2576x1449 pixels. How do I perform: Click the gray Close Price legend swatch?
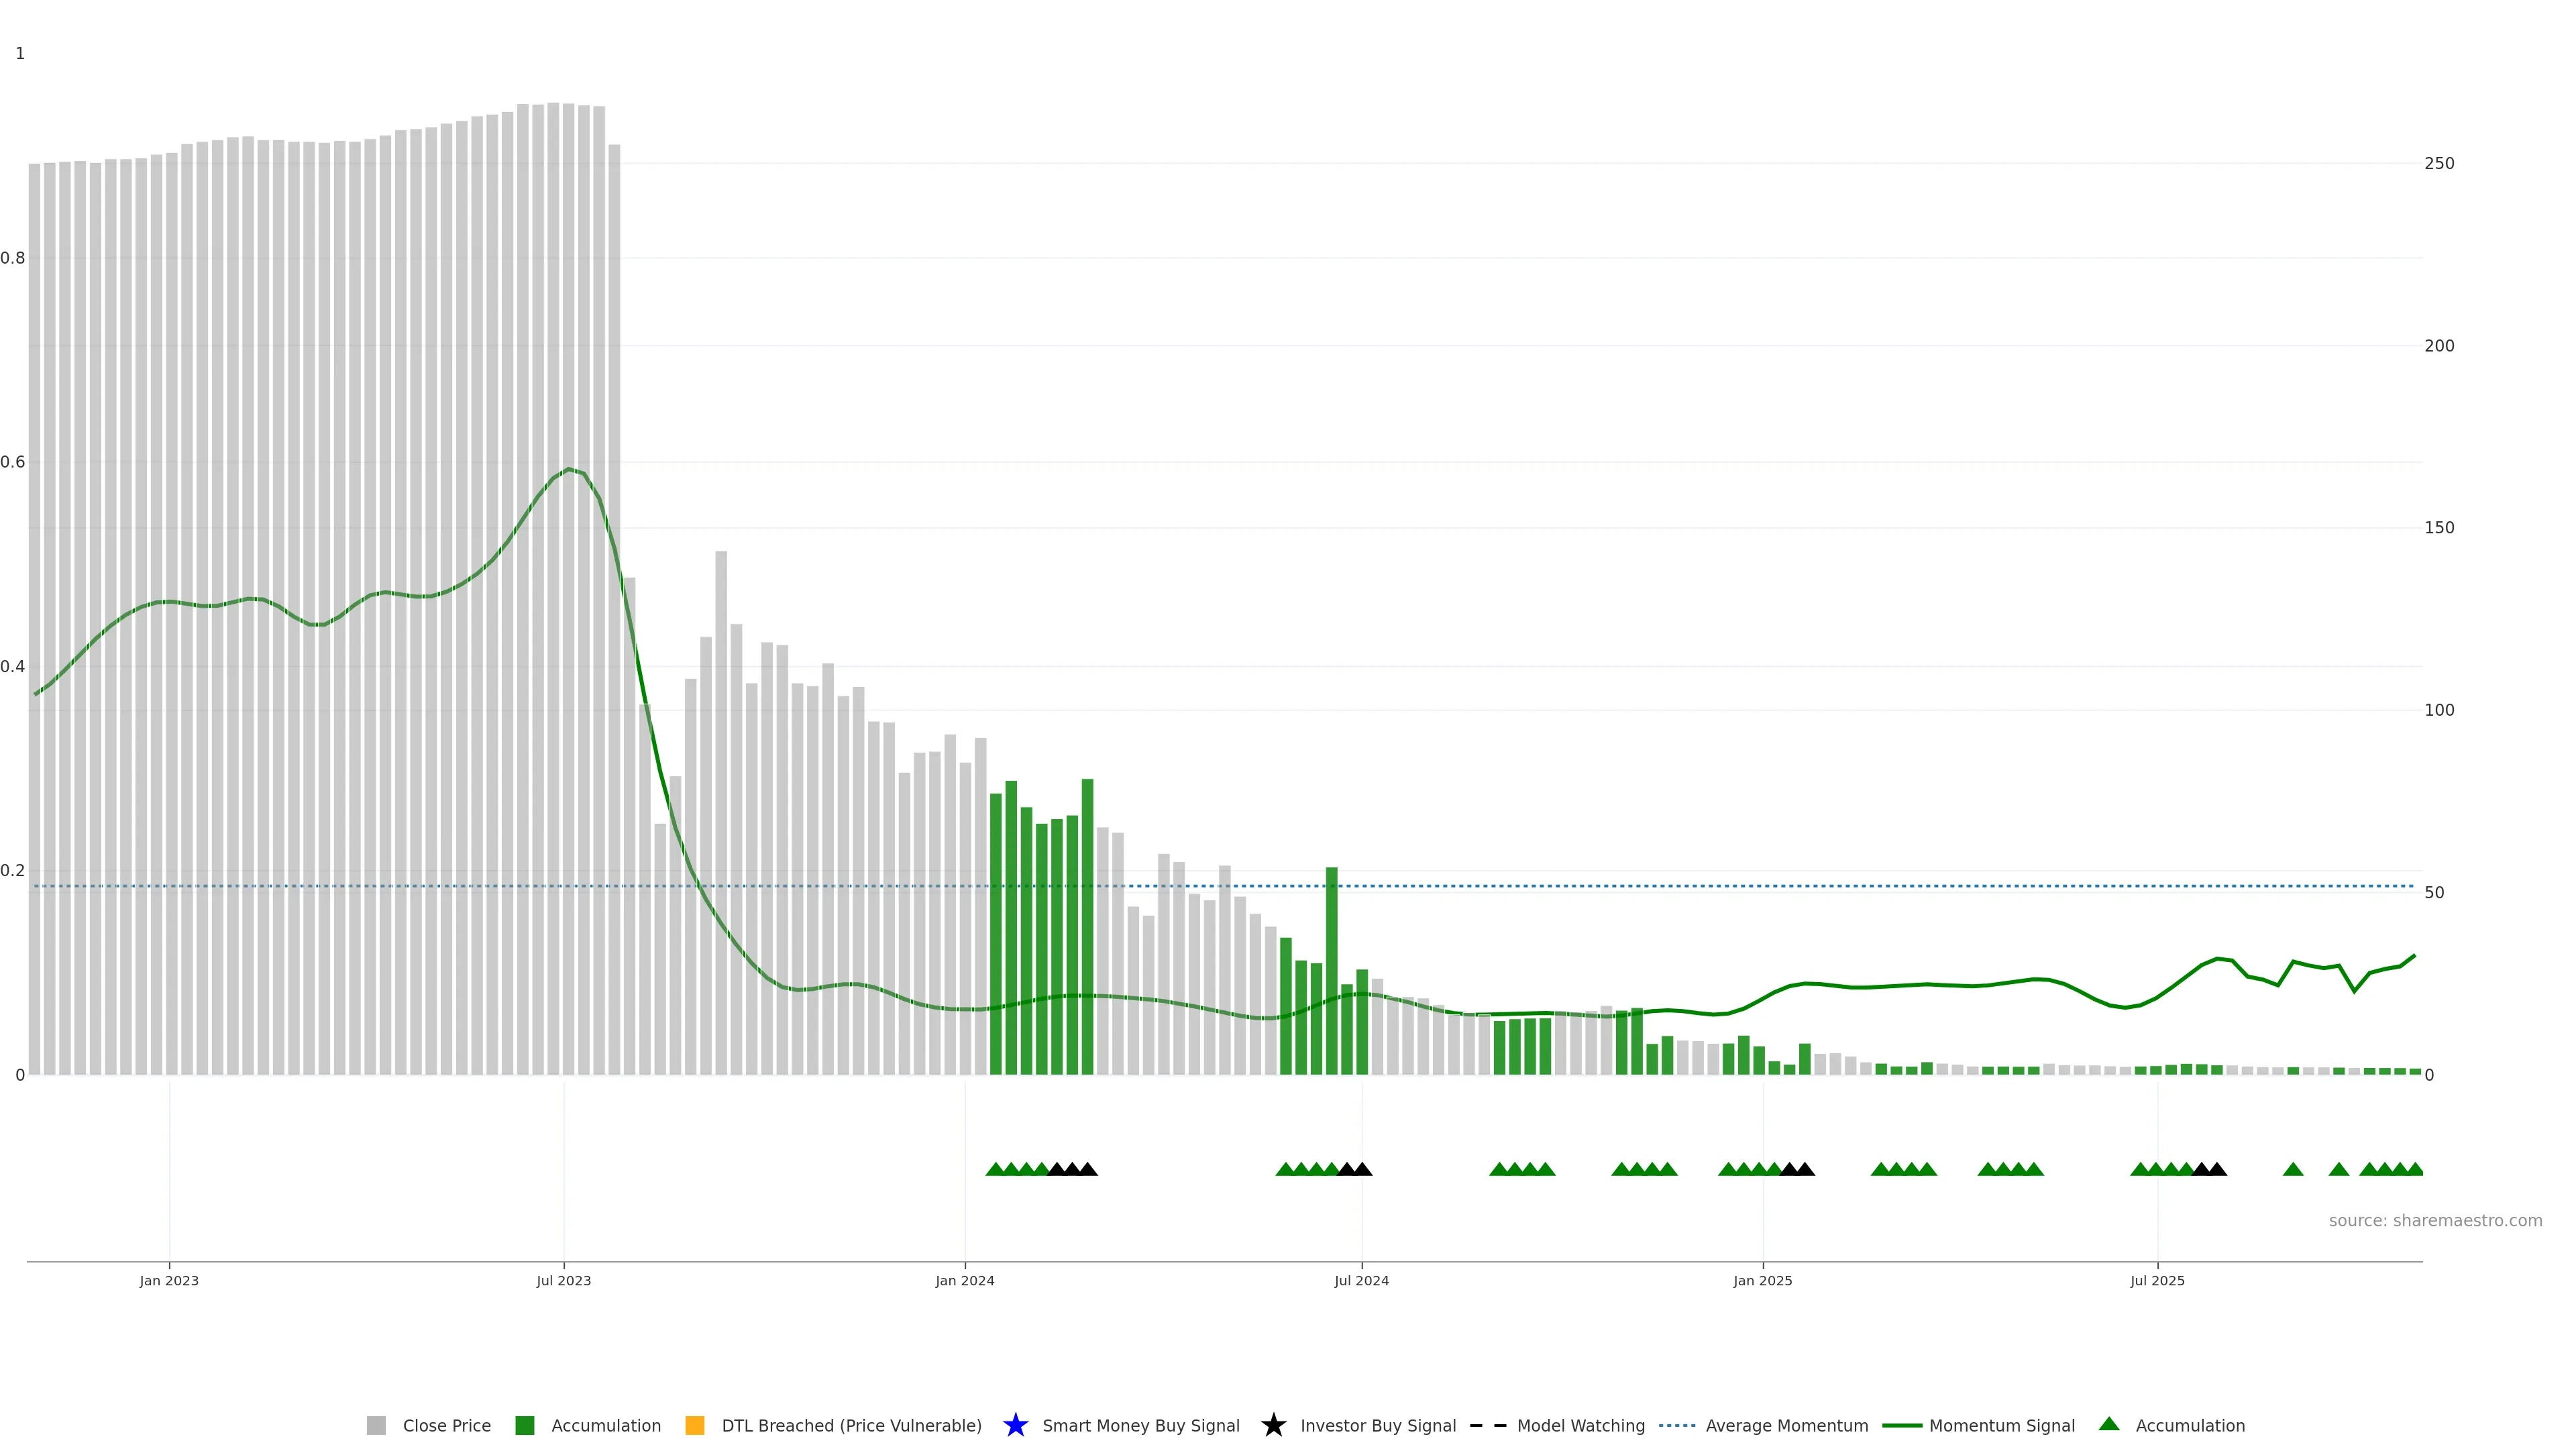[376, 1425]
